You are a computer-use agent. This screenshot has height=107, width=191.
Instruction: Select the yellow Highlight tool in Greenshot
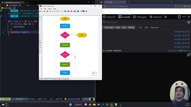pos(40,38)
